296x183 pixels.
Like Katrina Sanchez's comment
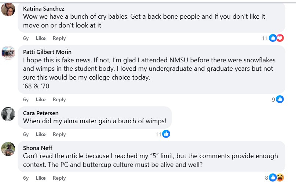tap(41, 38)
